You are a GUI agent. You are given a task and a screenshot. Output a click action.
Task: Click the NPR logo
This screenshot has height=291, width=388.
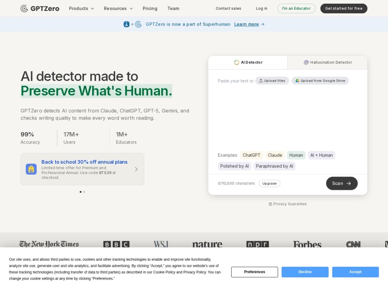[x=257, y=244]
